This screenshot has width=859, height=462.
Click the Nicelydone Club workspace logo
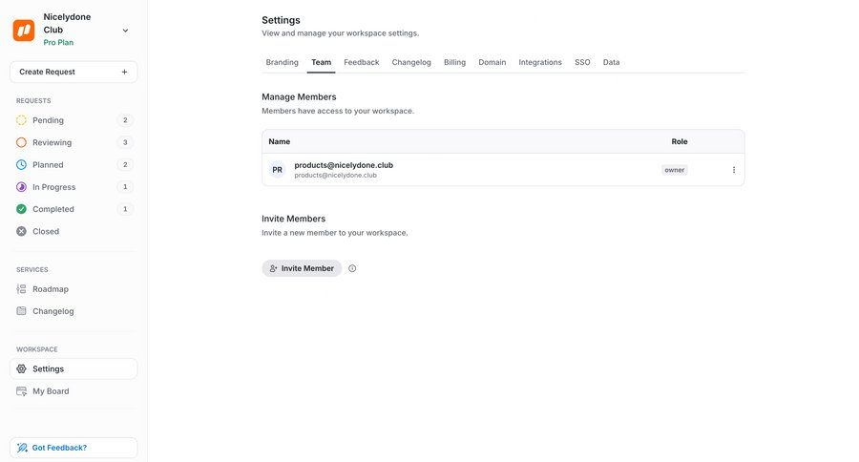[x=24, y=30]
